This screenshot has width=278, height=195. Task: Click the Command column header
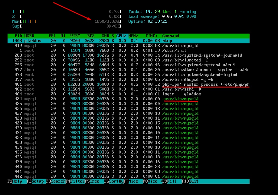[171, 36]
